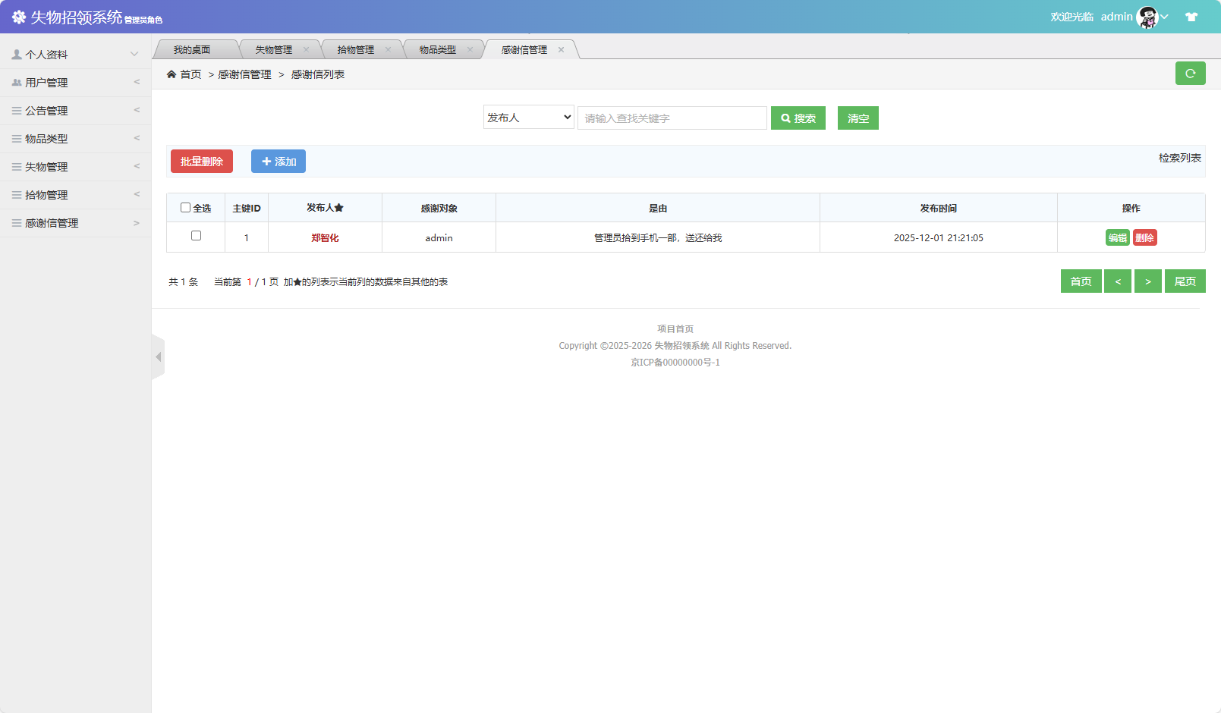Click the 用户管理 users icon
The height and width of the screenshot is (713, 1221).
pos(15,82)
